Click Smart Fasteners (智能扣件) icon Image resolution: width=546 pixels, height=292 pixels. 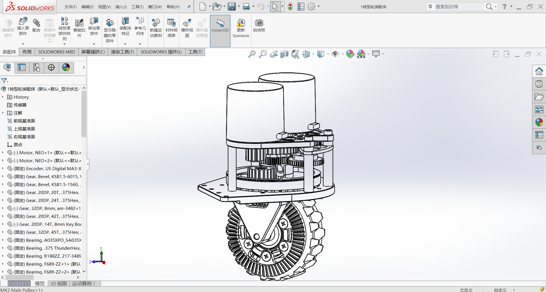[x=79, y=23]
